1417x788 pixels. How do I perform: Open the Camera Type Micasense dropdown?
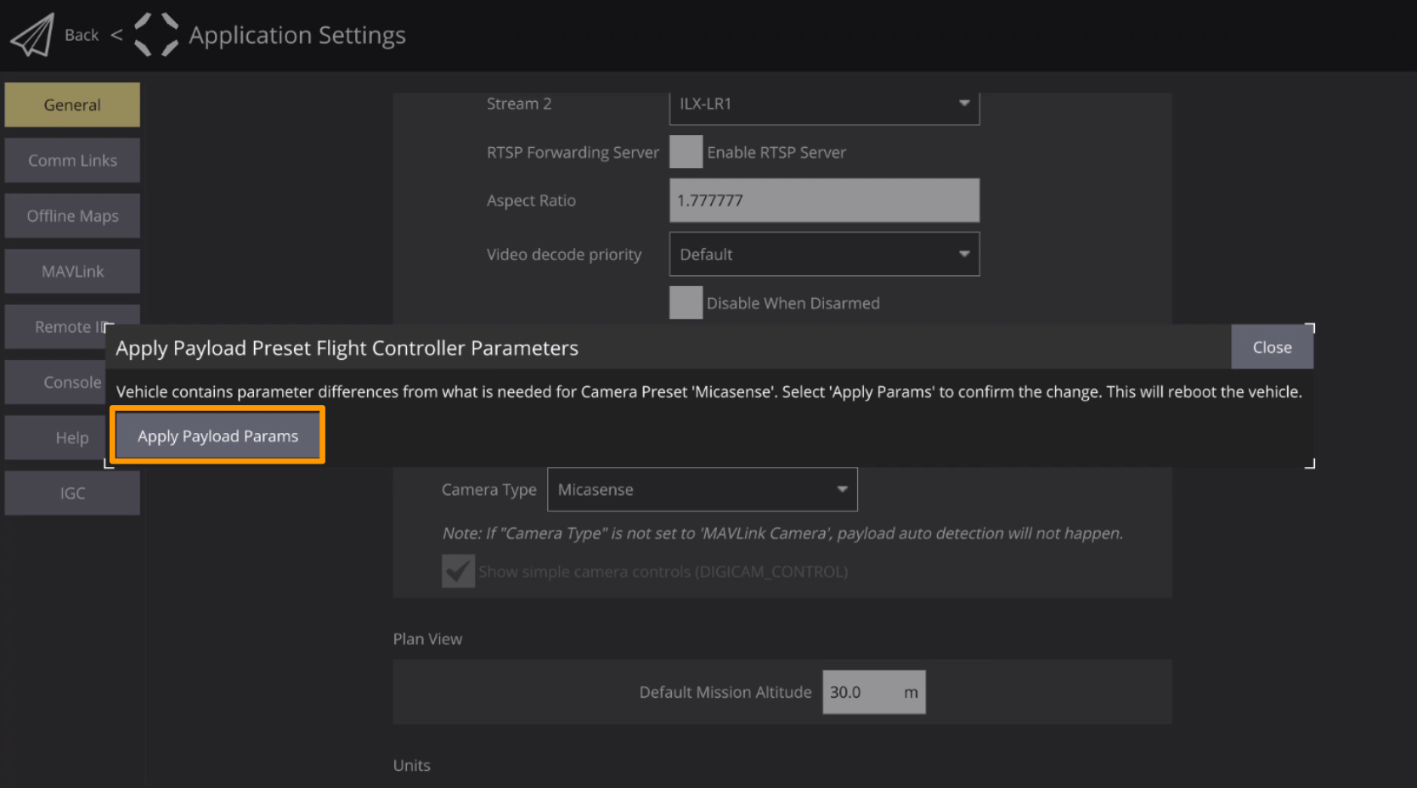click(x=702, y=490)
